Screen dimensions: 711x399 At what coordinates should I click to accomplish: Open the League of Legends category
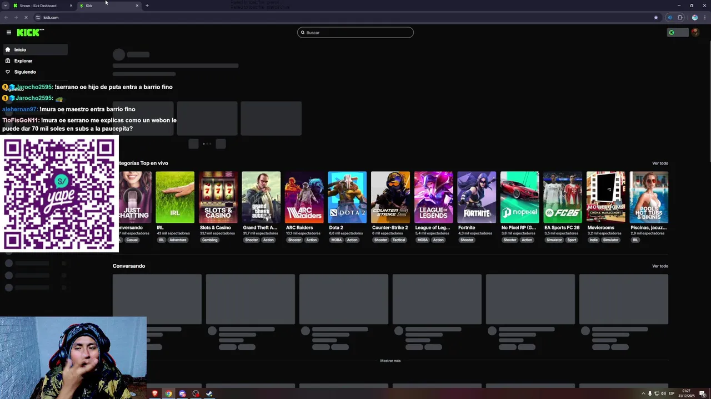click(434, 197)
